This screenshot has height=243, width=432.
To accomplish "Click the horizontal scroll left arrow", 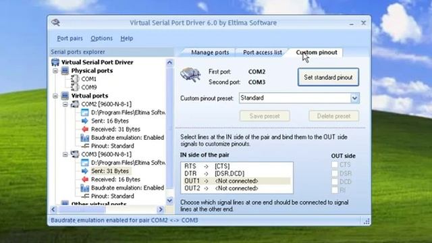I will (53, 210).
